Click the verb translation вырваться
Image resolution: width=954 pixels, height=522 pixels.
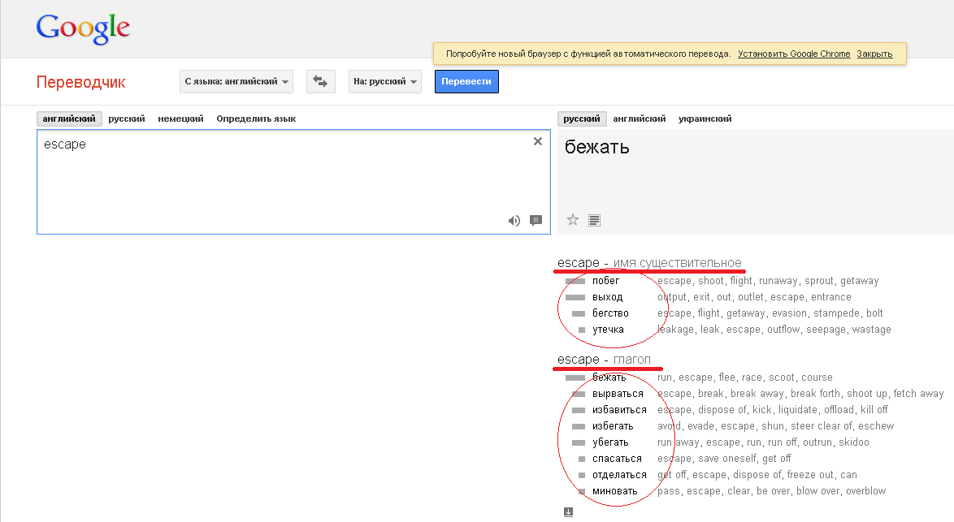click(618, 394)
